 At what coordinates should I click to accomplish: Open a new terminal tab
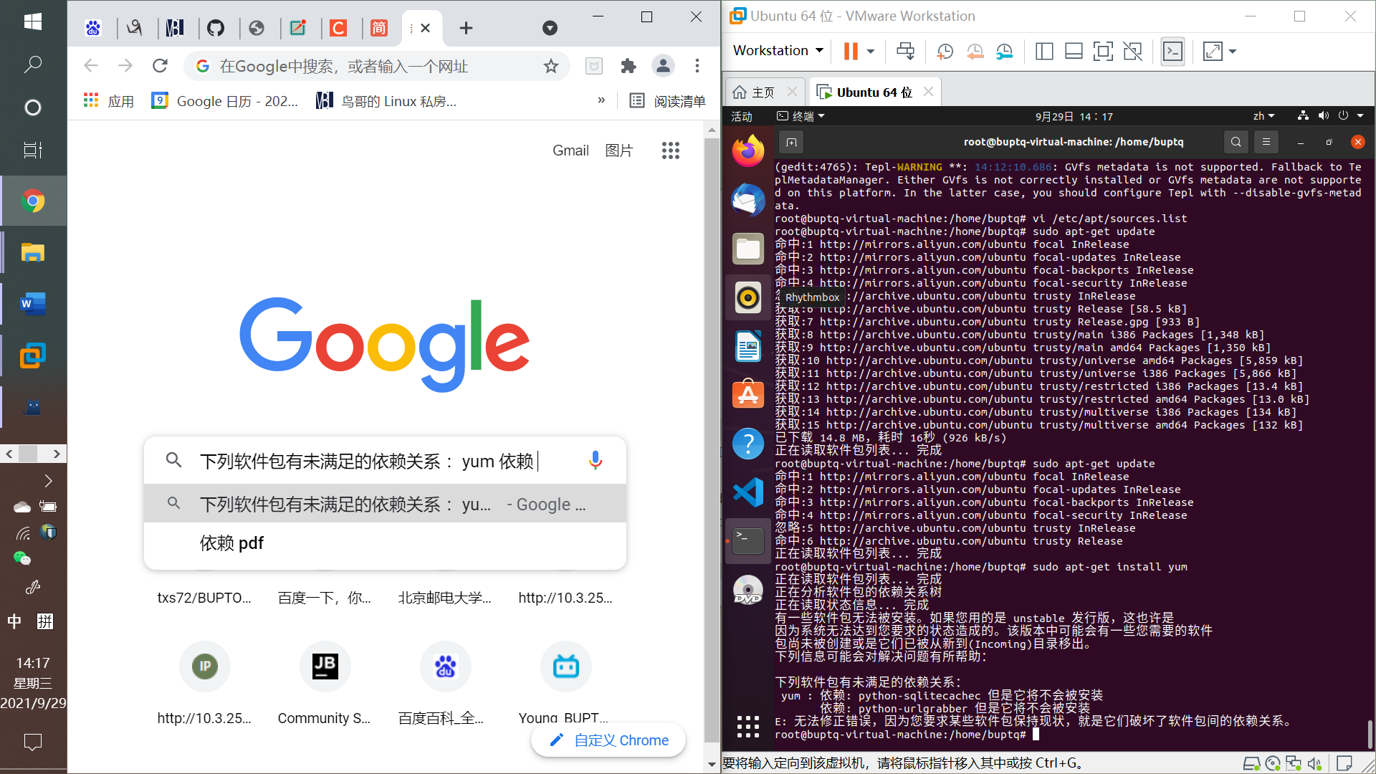pyautogui.click(x=791, y=142)
